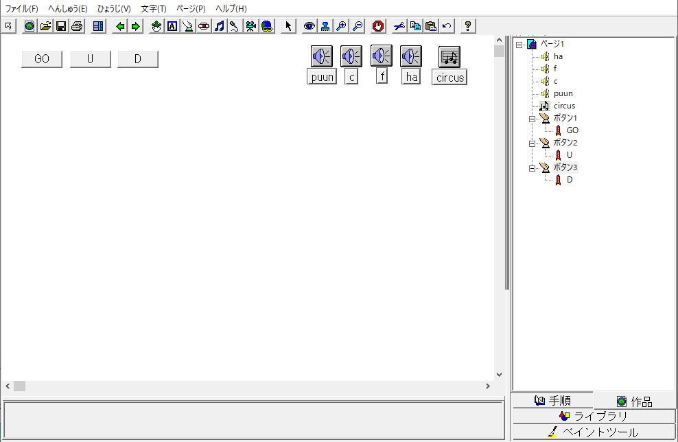Click the yellow question mark help icon
The image size is (678, 442).
coord(468,26)
